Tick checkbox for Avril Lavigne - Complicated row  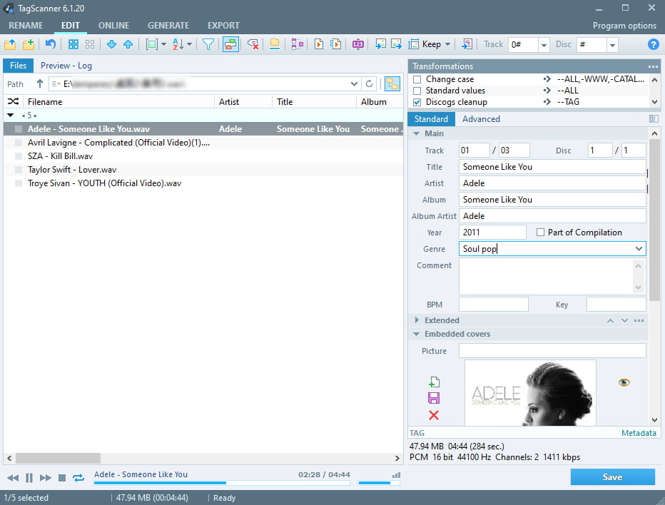(x=19, y=143)
